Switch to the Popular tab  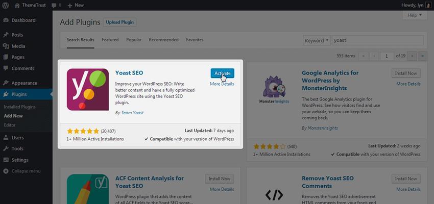coord(134,40)
